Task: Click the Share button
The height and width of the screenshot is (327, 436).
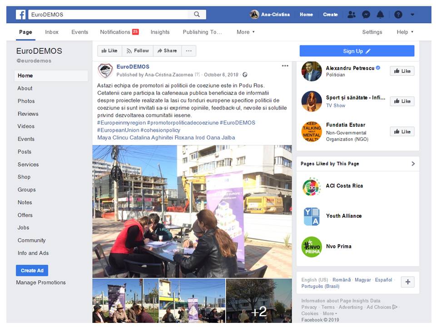Action: 167,50
